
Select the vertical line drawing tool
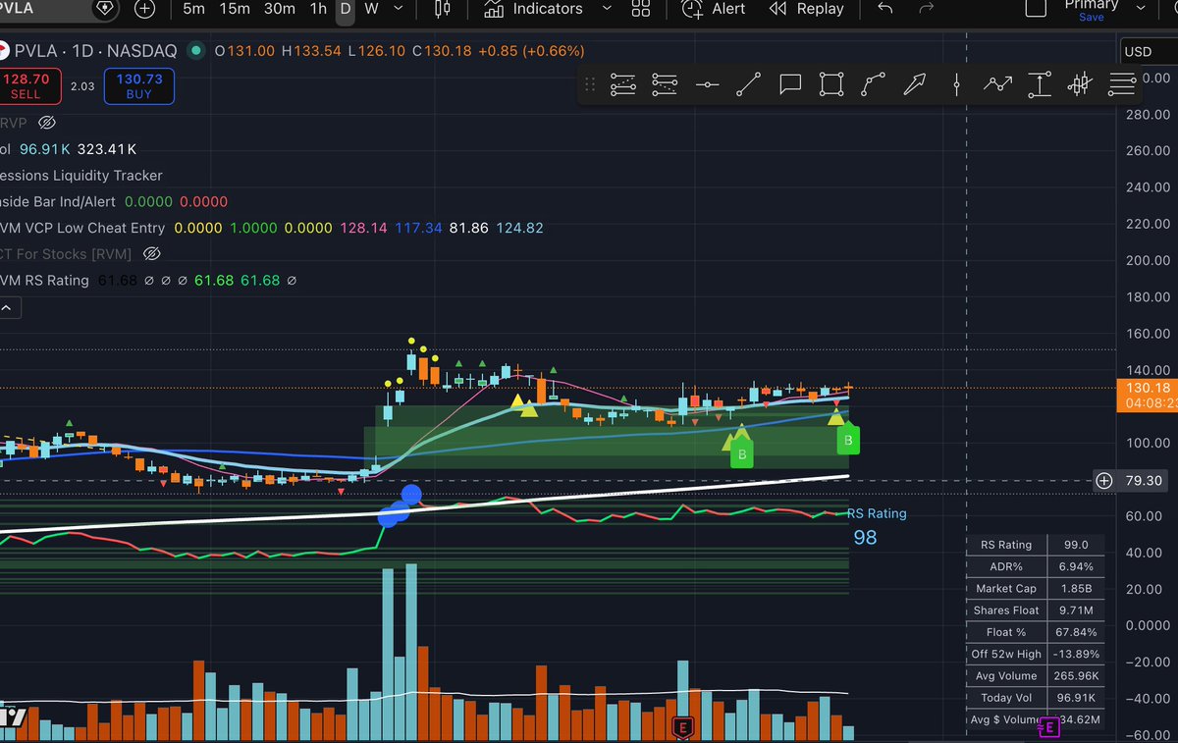point(956,85)
